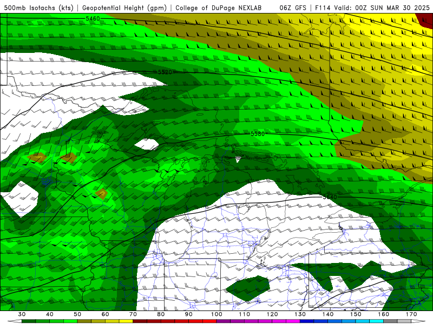Click the magenta 125-130 kt legend swatch
Image resolution: width=433 pixels, height=324 pixels.
click(293, 321)
